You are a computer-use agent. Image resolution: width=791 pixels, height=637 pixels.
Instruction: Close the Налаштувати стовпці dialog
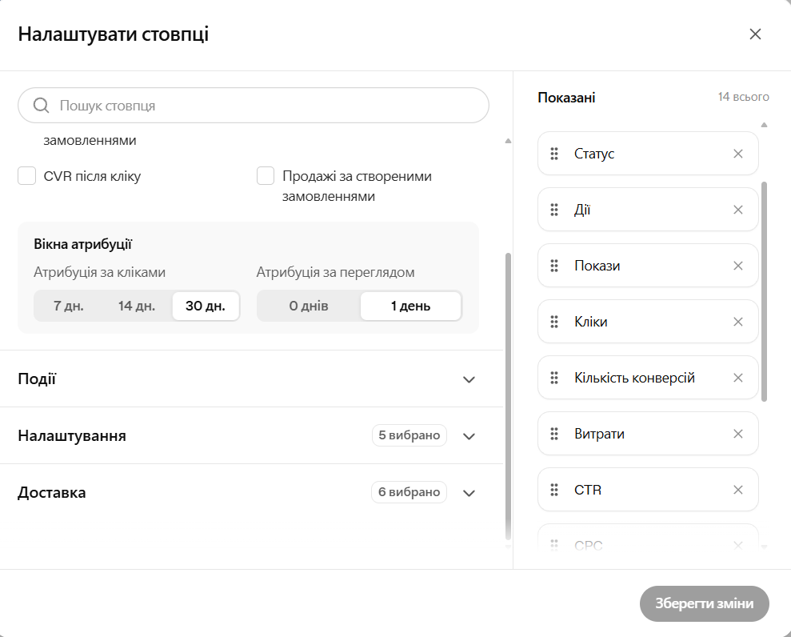[x=755, y=34]
